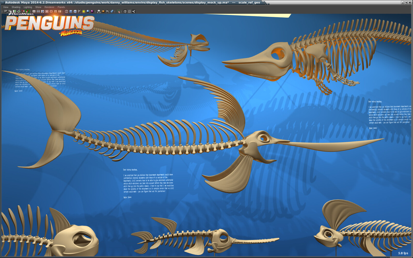Toggle the viewport Grid display
The image size is (413, 258).
coord(34,11)
